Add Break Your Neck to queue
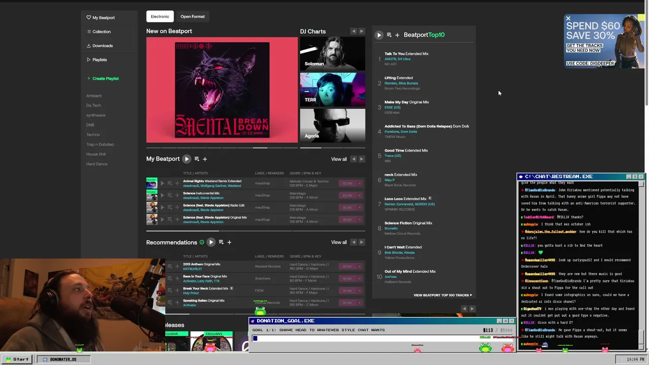The width and height of the screenshot is (649, 365). (x=170, y=290)
